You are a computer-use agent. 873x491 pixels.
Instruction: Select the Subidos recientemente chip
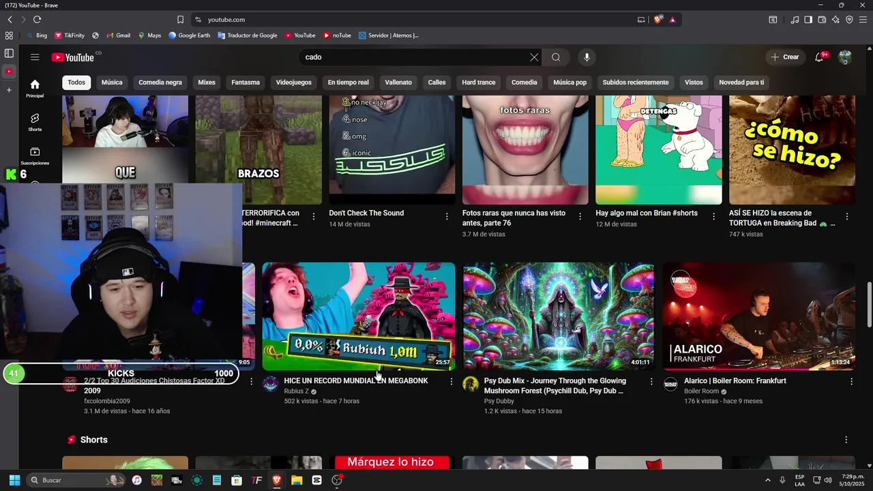(635, 83)
